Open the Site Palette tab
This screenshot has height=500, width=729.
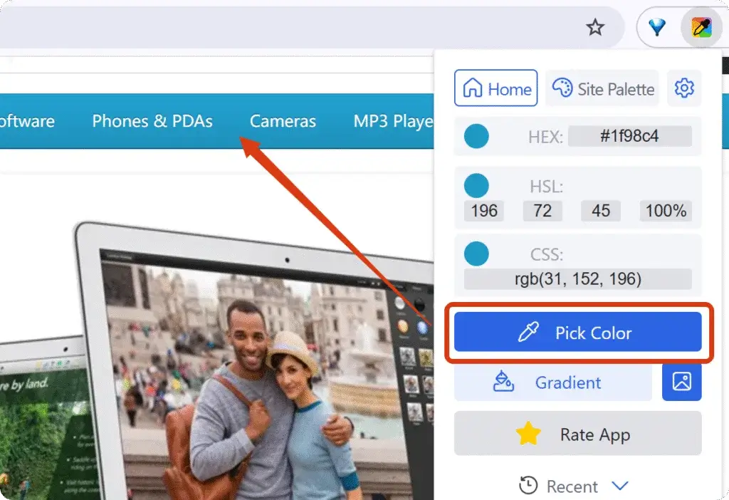pos(602,88)
